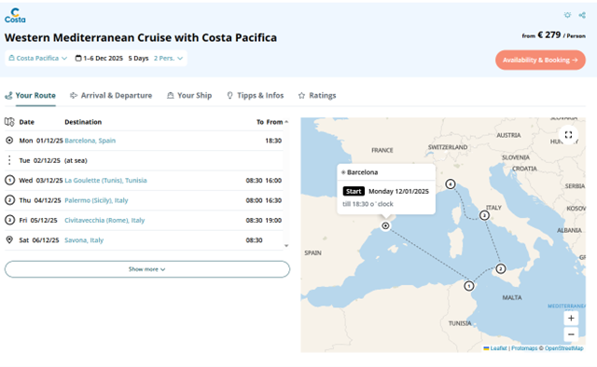Click the calendar icon beside 1–6 Dec 2025
Viewport: 597px width, 367px height.
[78, 58]
